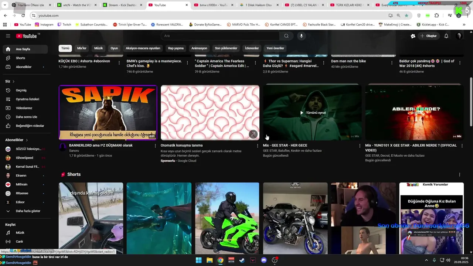Screen dimensions: 473x266
Task: Expand the Siz section chevron
Action: tap(14, 81)
